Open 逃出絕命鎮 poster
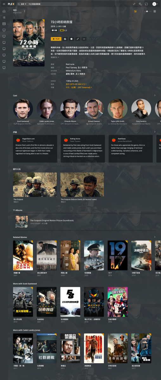 tap(141, 348)
